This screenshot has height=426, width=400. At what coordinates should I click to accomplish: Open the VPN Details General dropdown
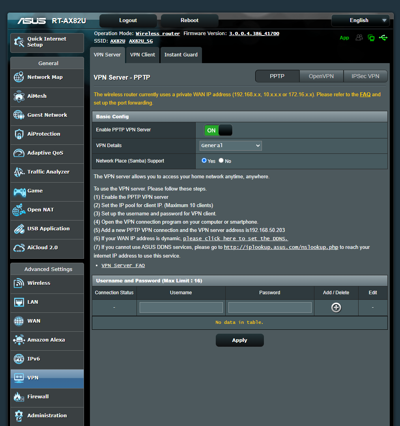[230, 146]
